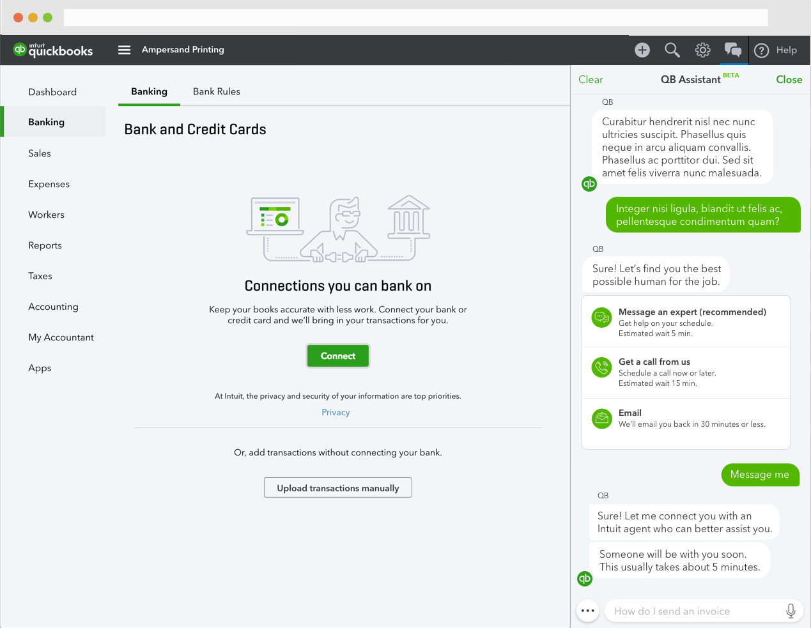Clear the QB Assistant conversation

(591, 79)
